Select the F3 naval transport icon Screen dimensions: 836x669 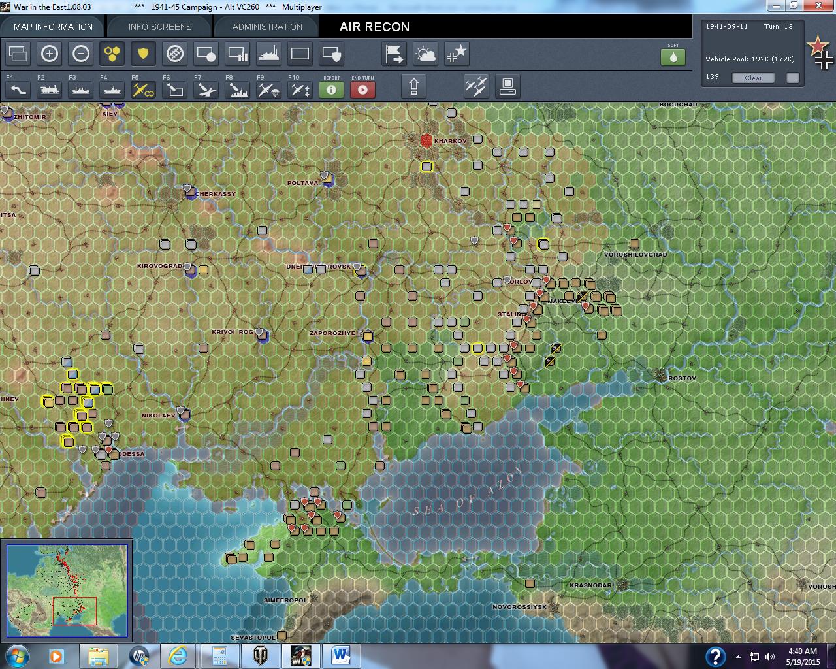coord(80,90)
